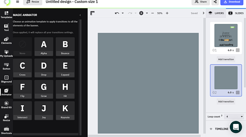Zoom in with plus button

[167, 13]
